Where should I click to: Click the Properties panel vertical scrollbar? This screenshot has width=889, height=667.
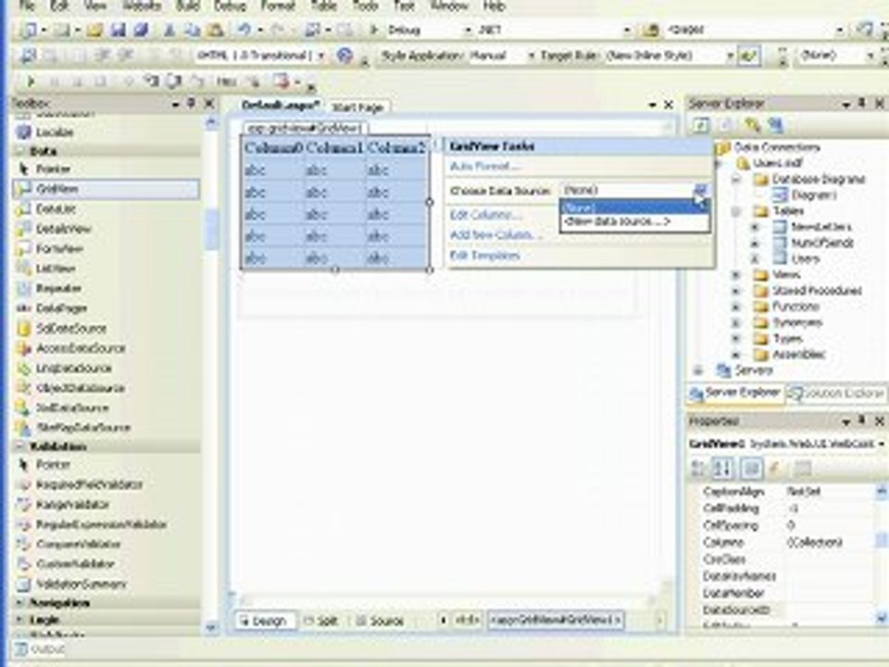tap(882, 554)
